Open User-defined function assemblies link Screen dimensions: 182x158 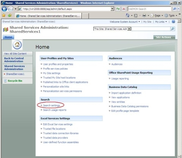pos(61,142)
